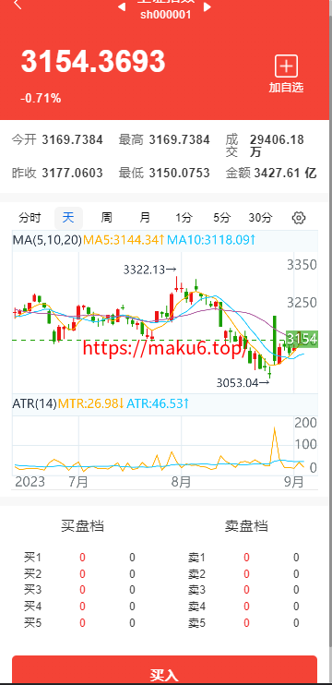Click the 3322.13 high marker on chart
This screenshot has height=685, width=332.
coord(150,270)
